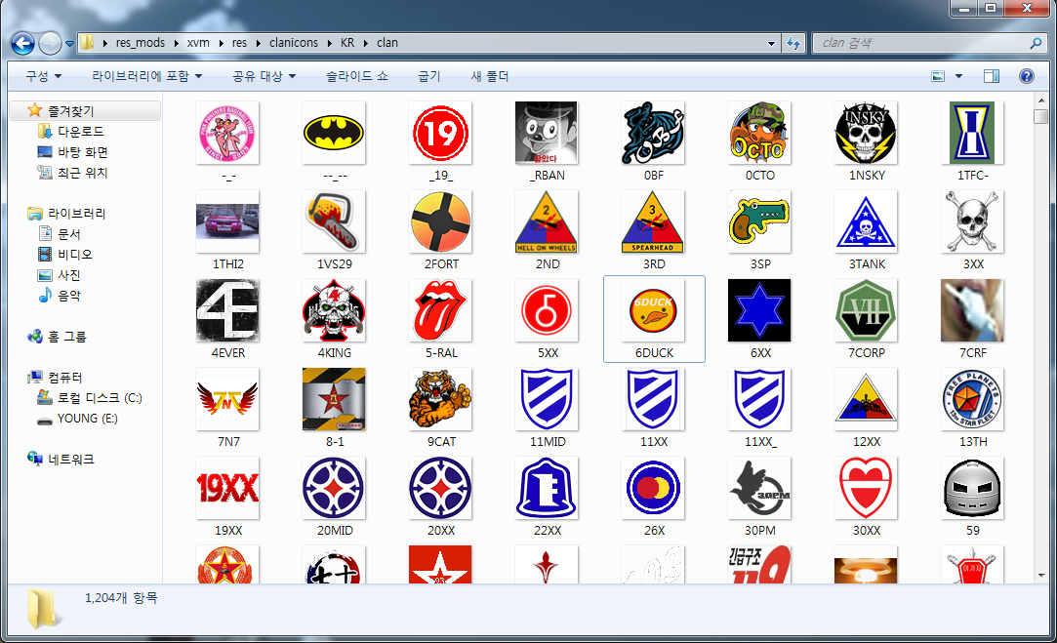Select the 7CORP hexagon icon
1057x643 pixels.
867,310
